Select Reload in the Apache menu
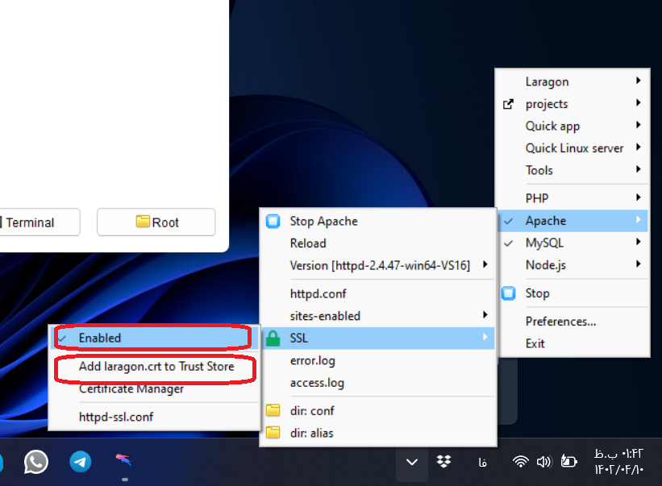This screenshot has width=662, height=486. [308, 243]
